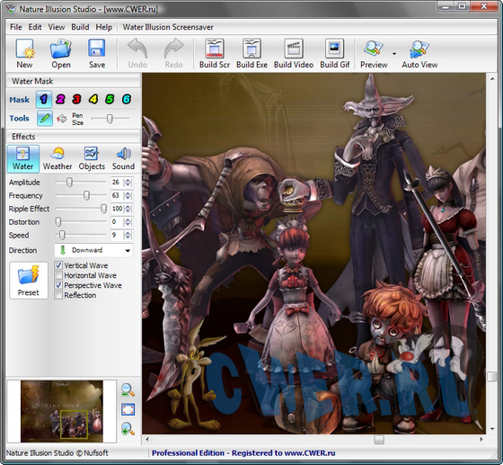Enable the Reflection checkbox
The width and height of the screenshot is (503, 465).
[58, 295]
